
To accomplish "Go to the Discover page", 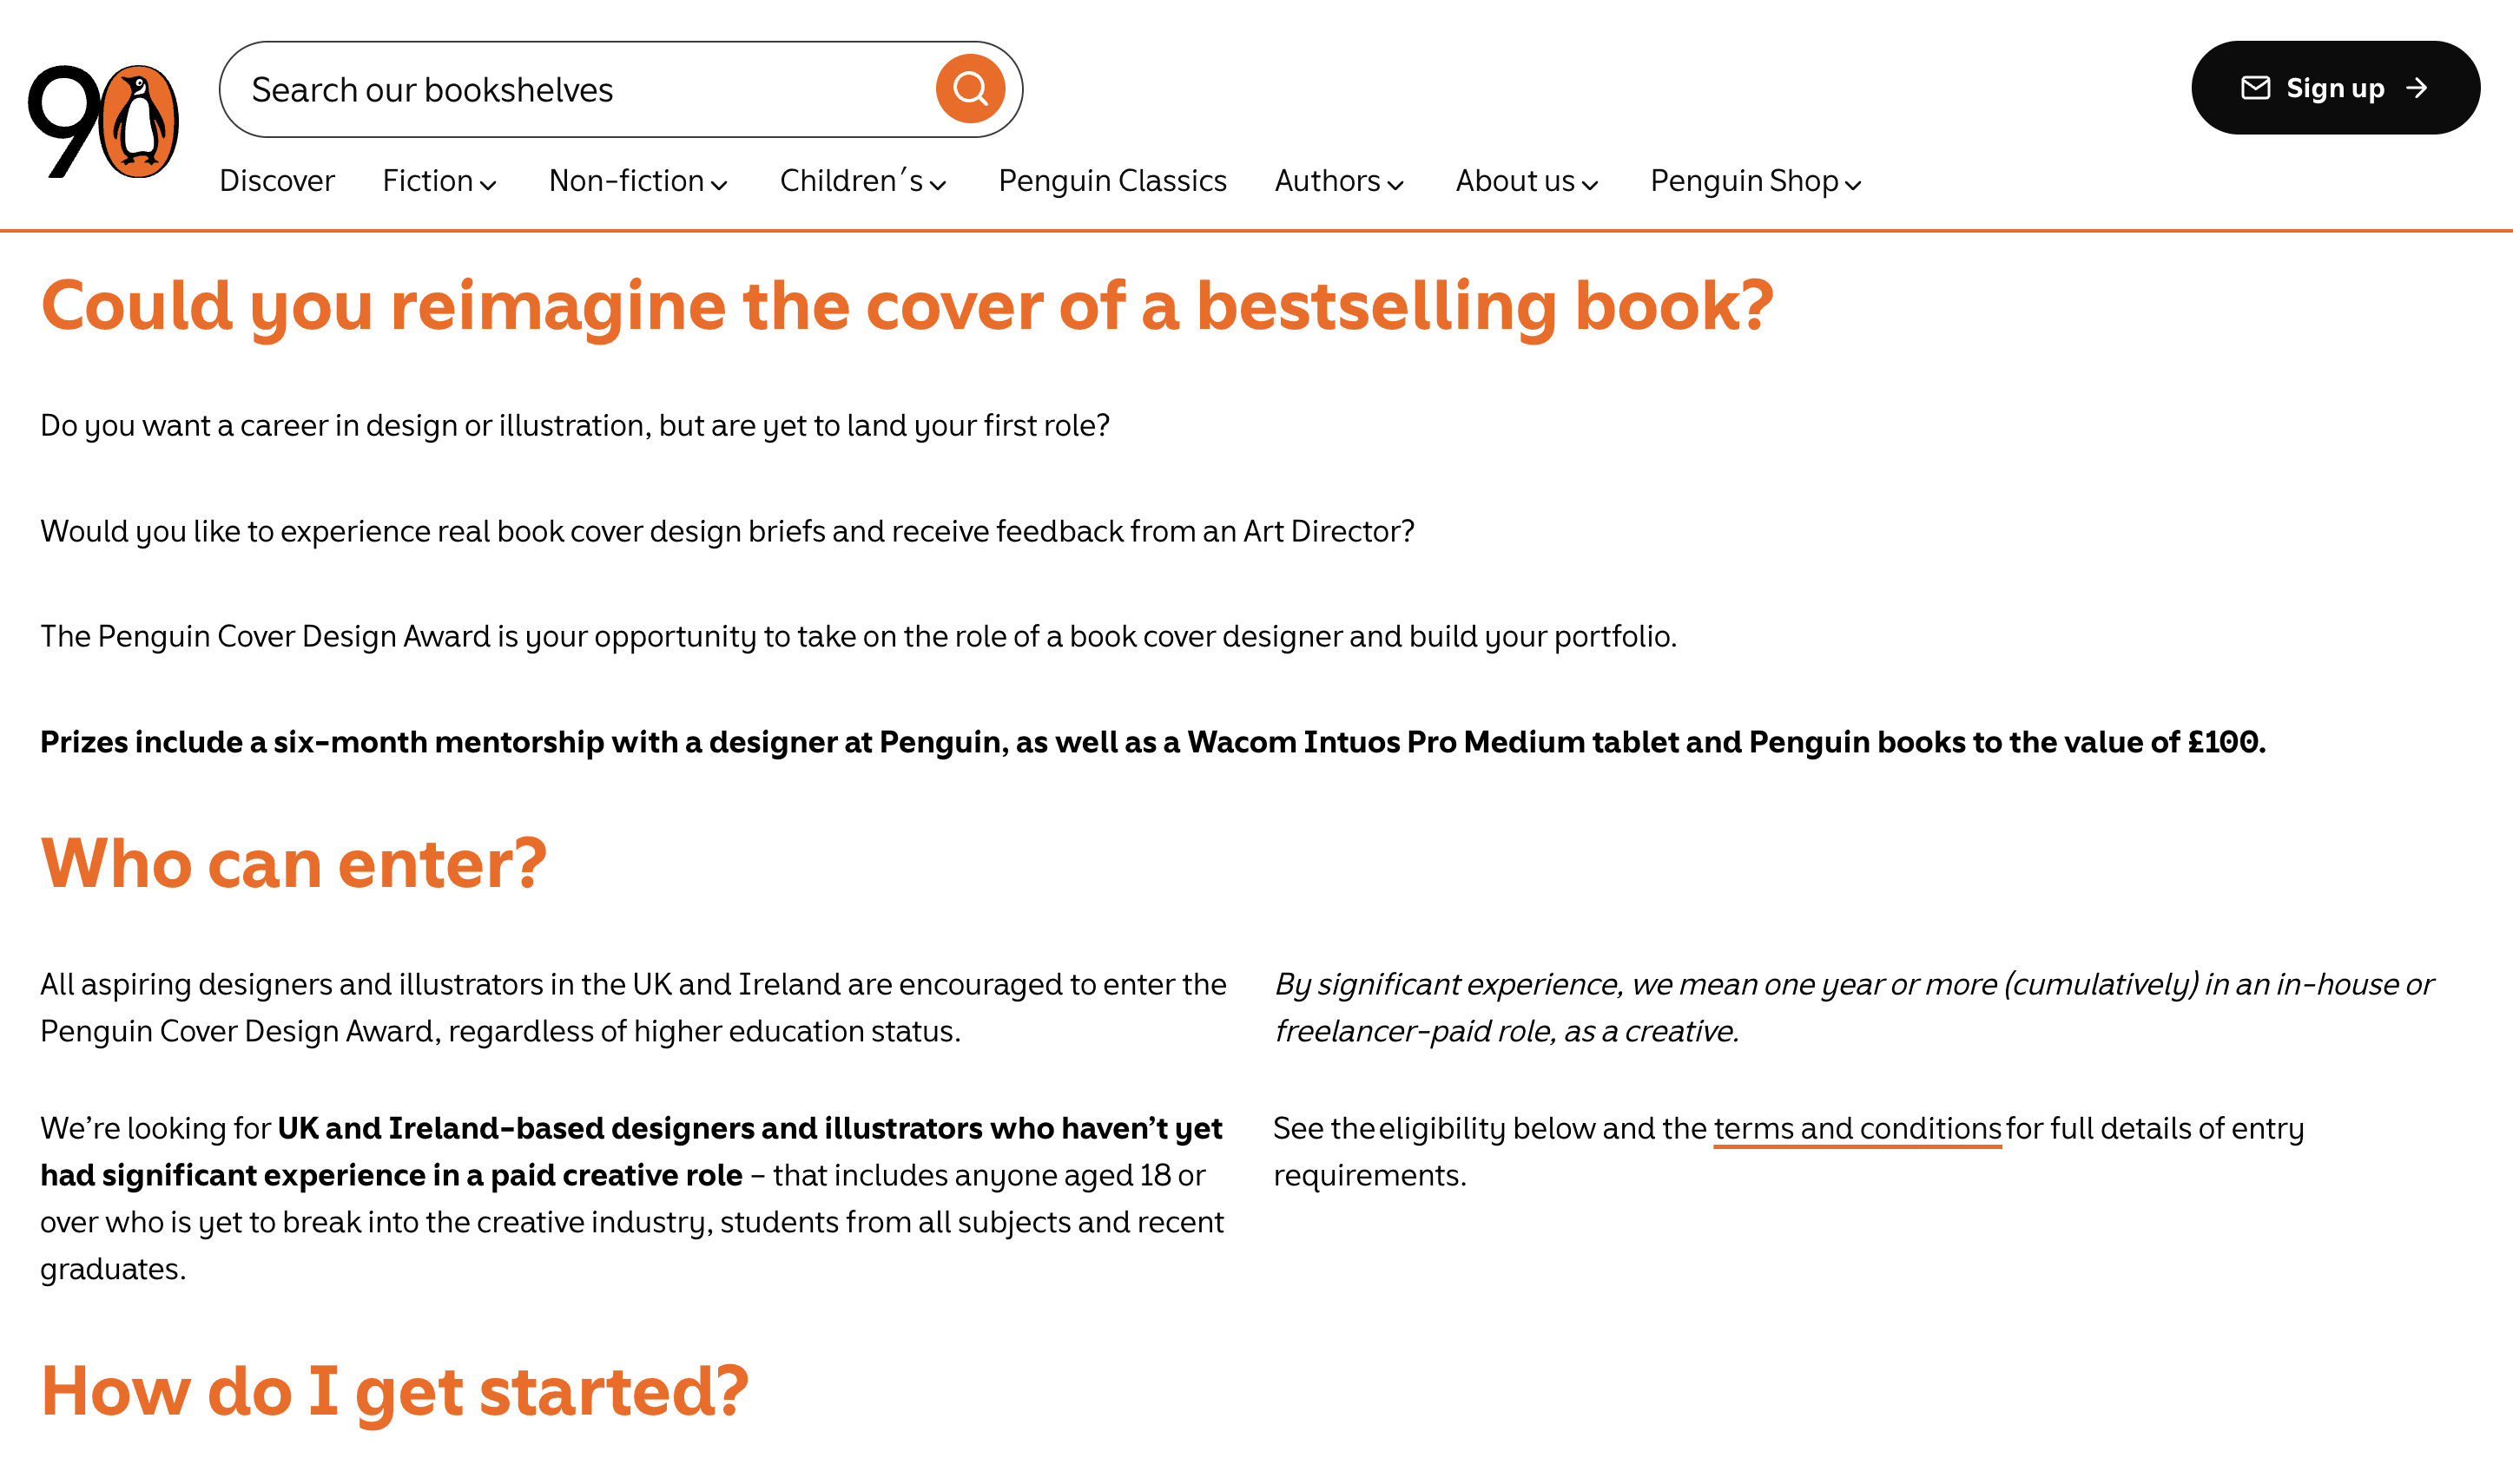I will (x=277, y=181).
